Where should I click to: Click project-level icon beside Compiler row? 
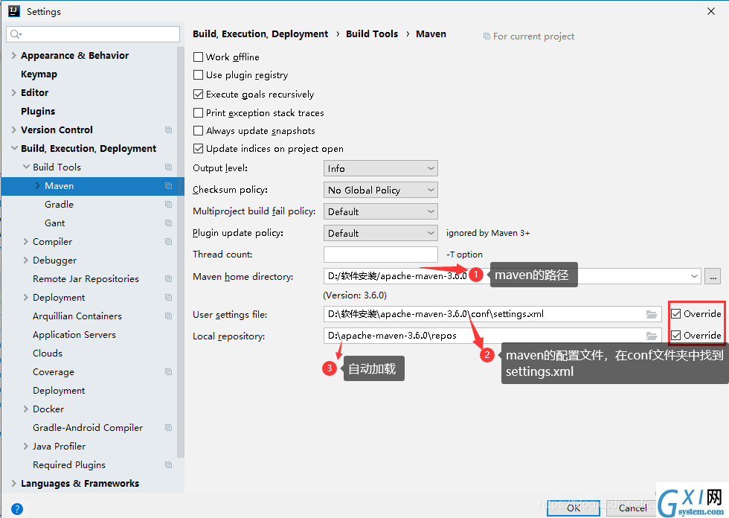point(168,241)
